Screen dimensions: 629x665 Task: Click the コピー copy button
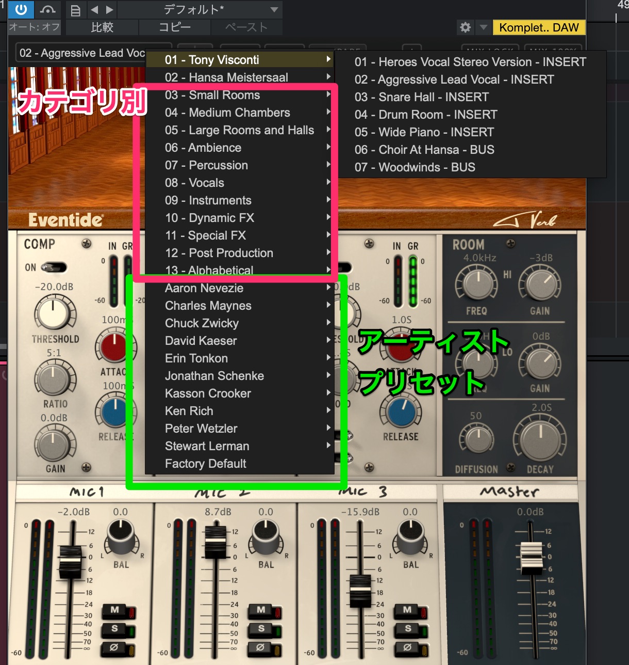[x=174, y=27]
